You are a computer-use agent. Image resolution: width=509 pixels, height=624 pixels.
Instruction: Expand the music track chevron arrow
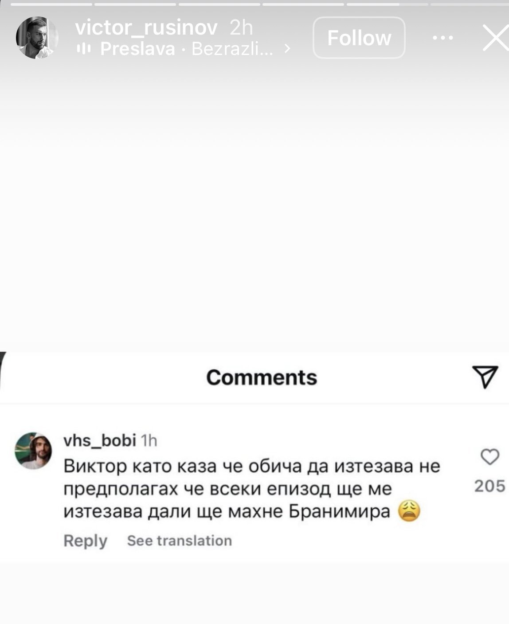click(287, 48)
